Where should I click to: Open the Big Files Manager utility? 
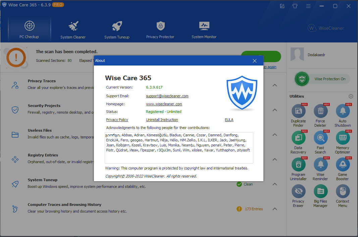pyautogui.click(x=320, y=196)
